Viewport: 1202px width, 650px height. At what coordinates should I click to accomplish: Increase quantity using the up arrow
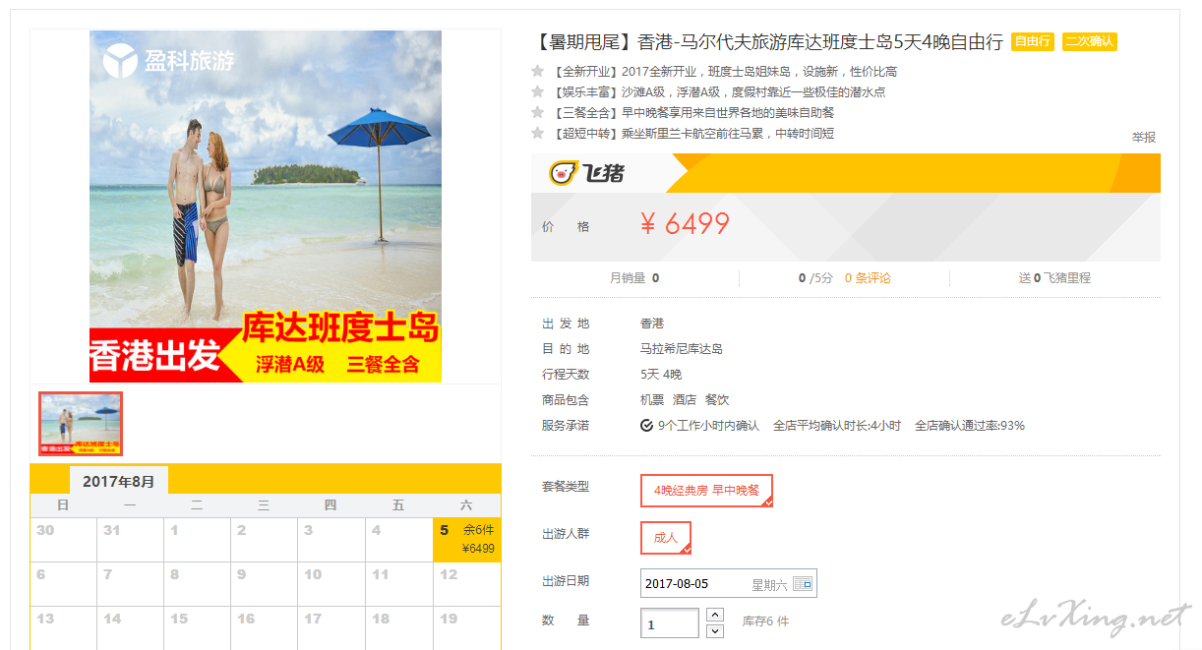(715, 615)
